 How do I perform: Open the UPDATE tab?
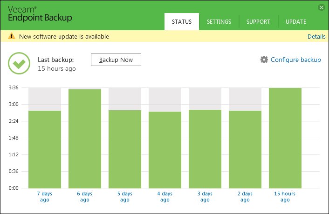pos(296,21)
